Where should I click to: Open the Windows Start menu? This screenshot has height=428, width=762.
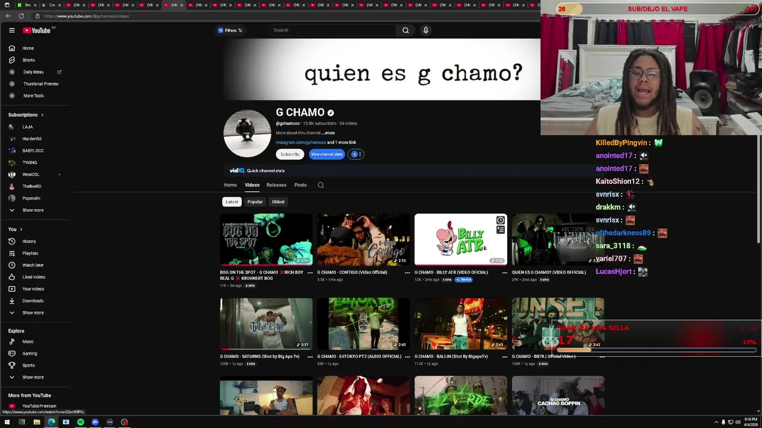7,422
